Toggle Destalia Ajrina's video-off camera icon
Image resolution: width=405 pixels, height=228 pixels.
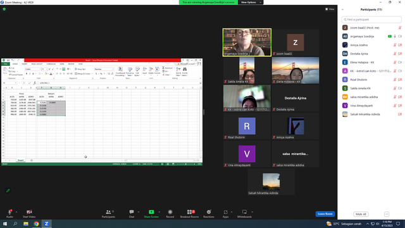400,54
